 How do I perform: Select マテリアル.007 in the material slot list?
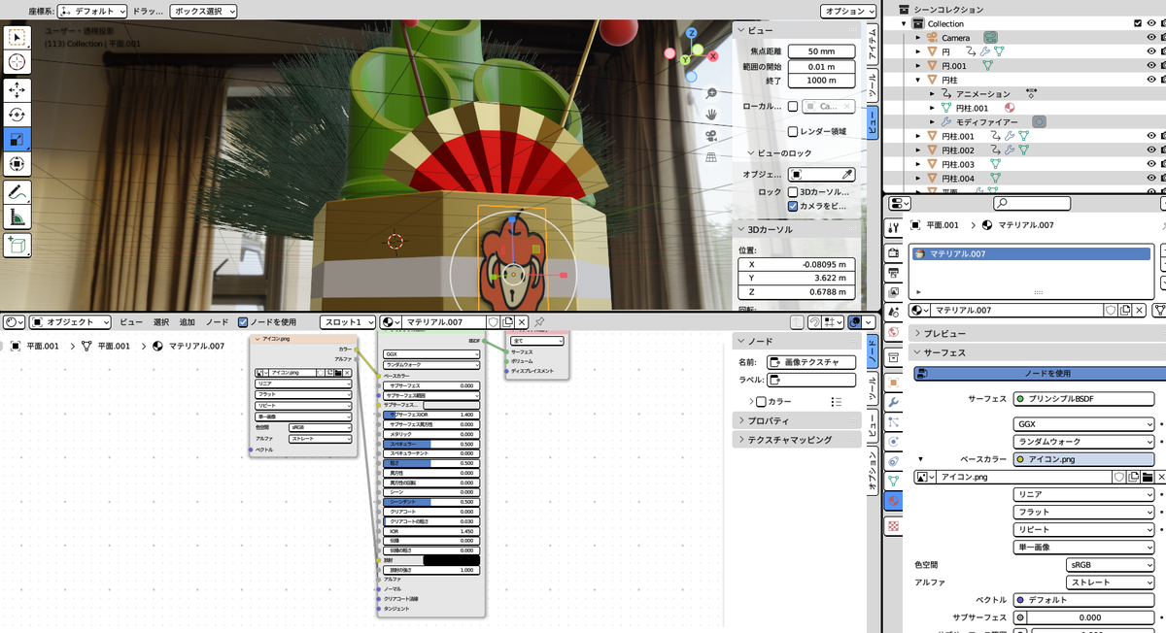point(1030,253)
